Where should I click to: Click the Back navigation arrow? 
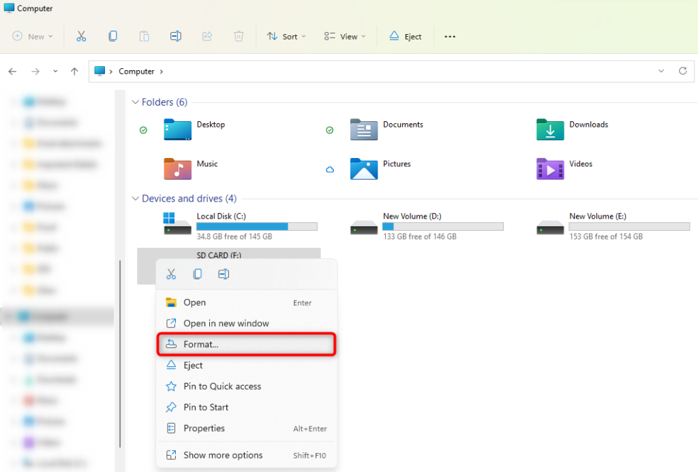(12, 71)
